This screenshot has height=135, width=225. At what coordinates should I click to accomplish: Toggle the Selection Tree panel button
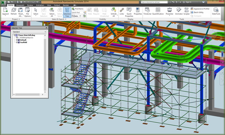click(x=67, y=12)
